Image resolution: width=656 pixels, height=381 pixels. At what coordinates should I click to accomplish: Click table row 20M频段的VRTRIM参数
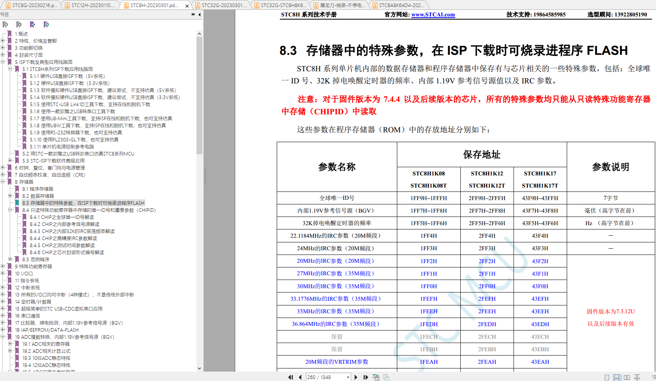[337, 362]
